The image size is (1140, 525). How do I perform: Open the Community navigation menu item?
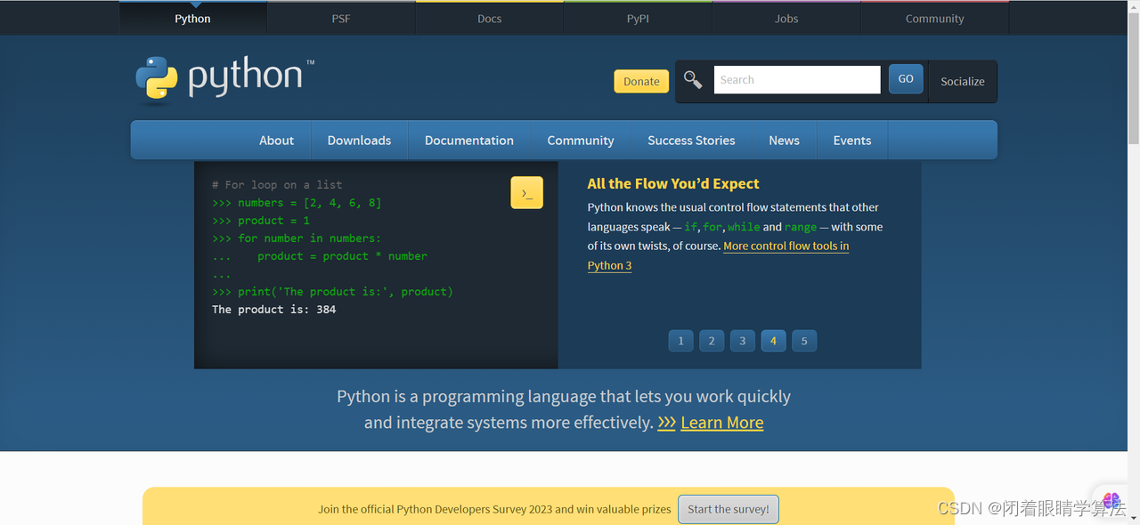coord(581,141)
